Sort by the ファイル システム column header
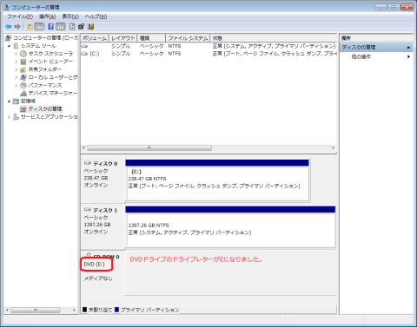417x327 pixels. tap(188, 38)
